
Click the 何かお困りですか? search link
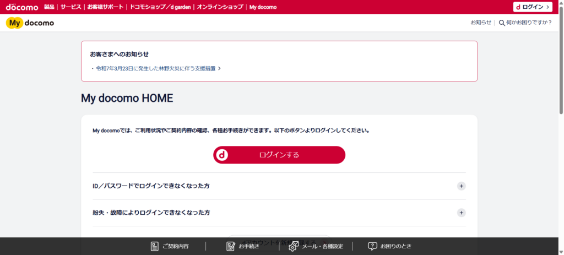tap(525, 23)
